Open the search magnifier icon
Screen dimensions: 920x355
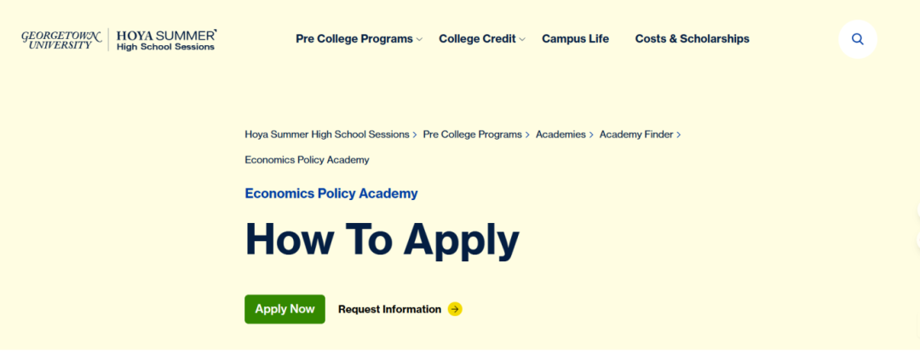pos(857,39)
